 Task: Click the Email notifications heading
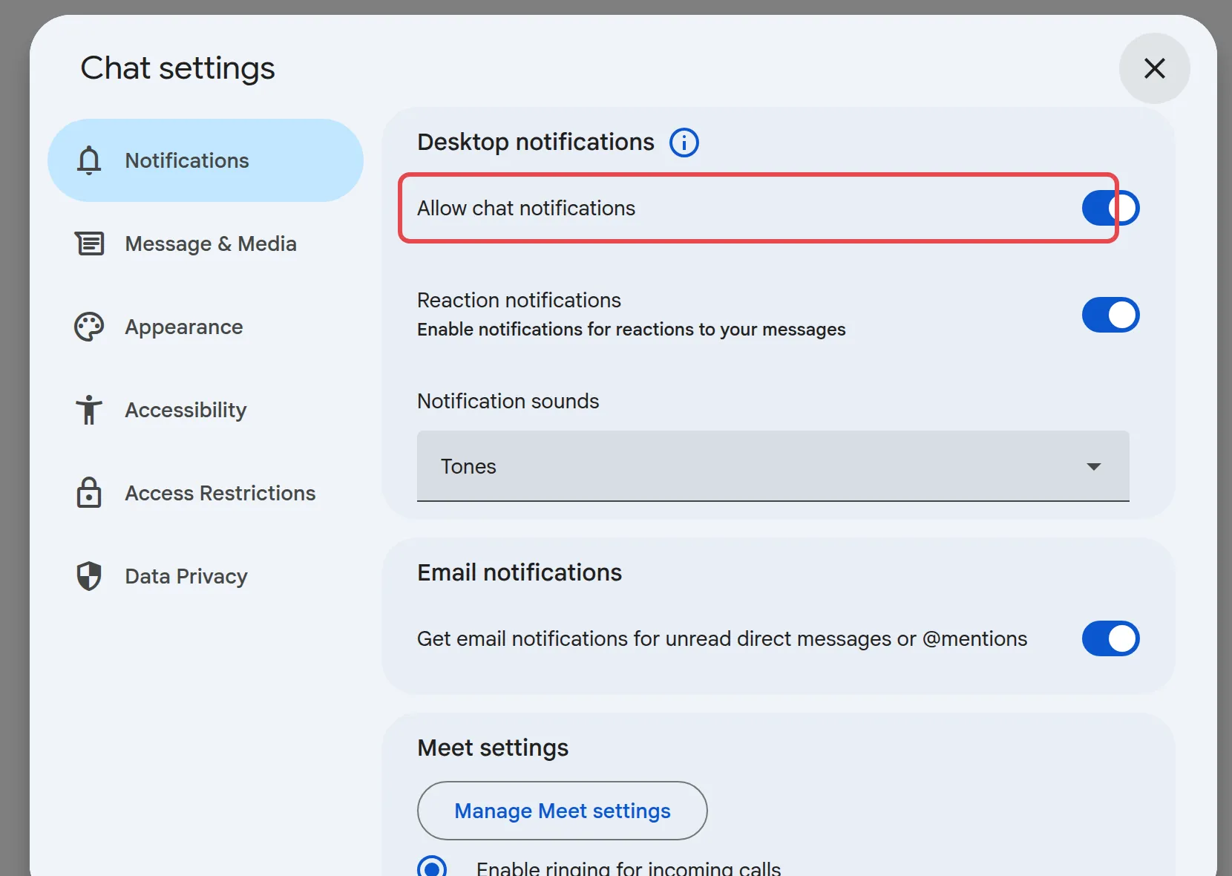click(x=520, y=572)
